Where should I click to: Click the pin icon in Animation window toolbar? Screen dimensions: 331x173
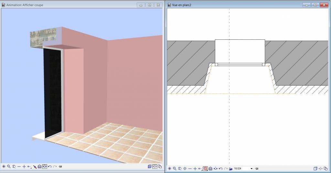coord(60,167)
